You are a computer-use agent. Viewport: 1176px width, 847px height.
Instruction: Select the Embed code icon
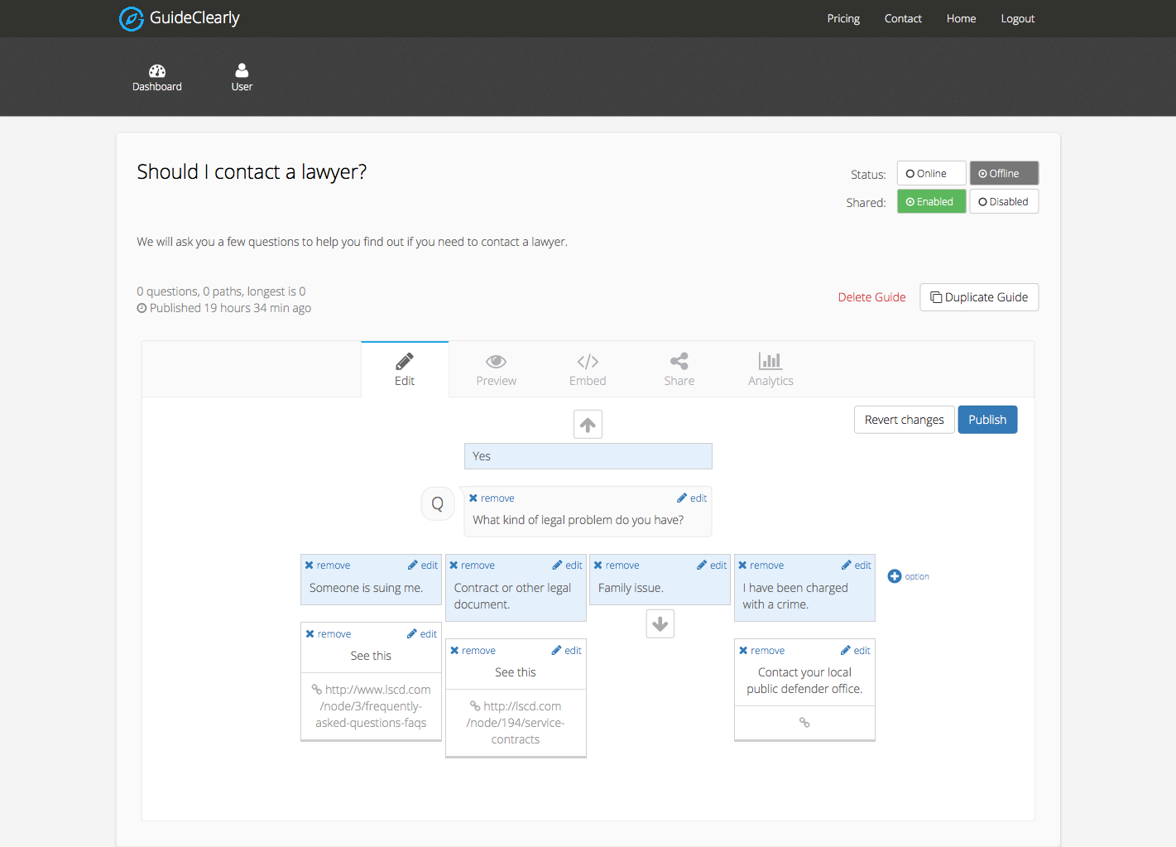point(588,361)
